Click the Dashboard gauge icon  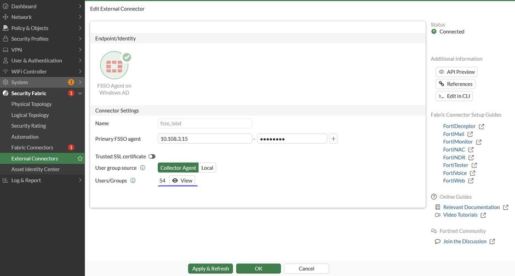pos(5,6)
